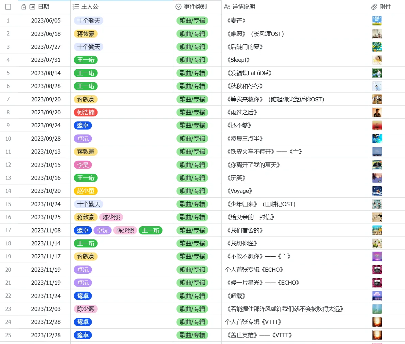
Task: Click detail cell 《暖一片星光》——《ECHO》
Action: pyautogui.click(x=295, y=283)
